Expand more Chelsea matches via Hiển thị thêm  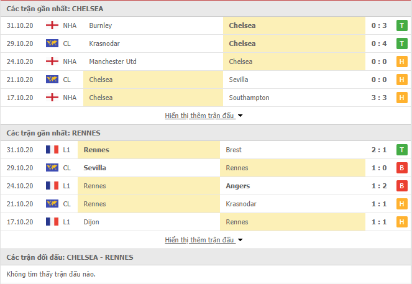[199, 116]
